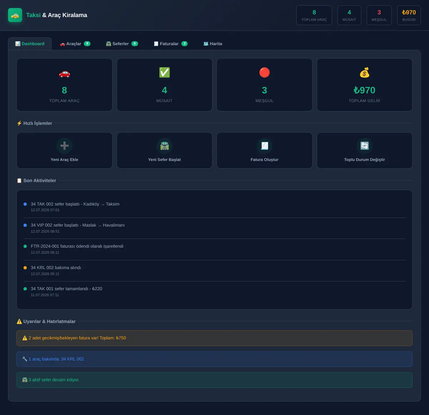The image size is (429, 415).
Task: Open the Faturalar tab
Action: coord(171,44)
